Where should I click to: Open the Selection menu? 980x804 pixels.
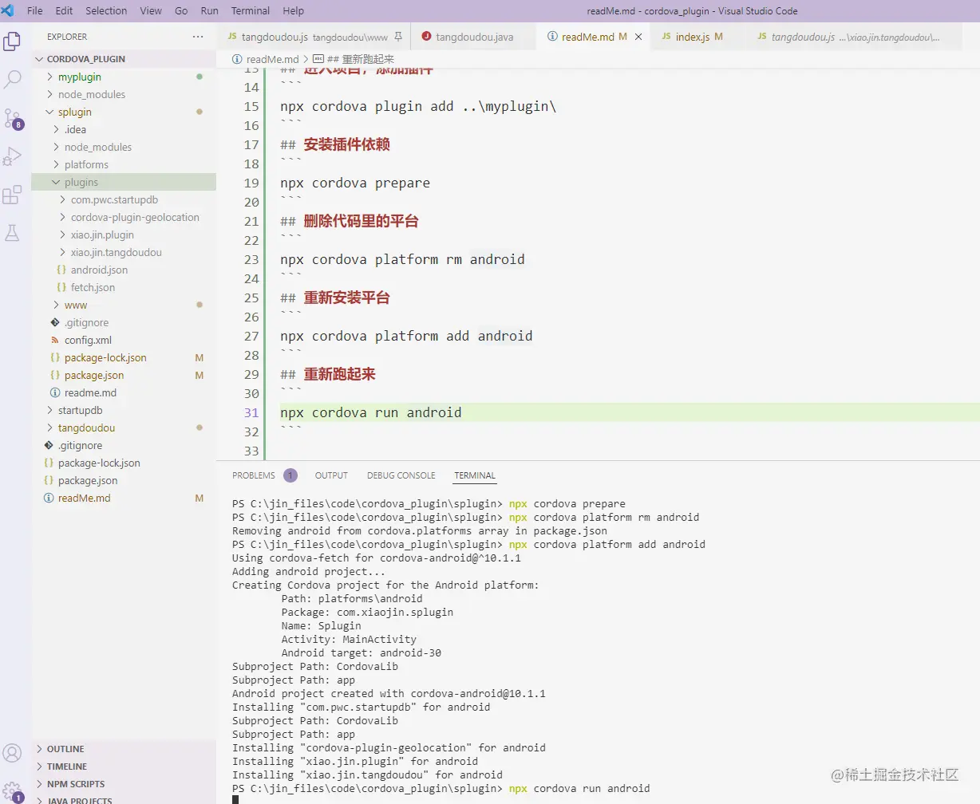pos(106,10)
